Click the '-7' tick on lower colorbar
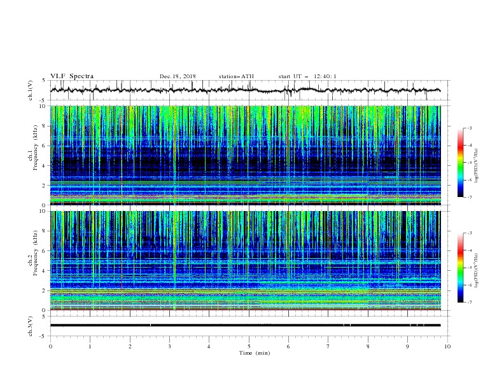 469,302
